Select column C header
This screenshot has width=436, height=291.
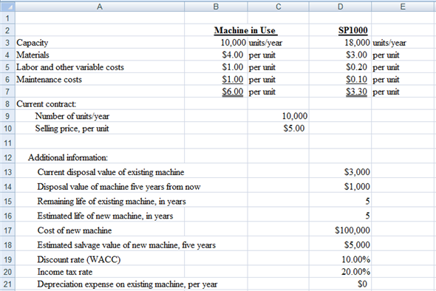pyautogui.click(x=278, y=7)
